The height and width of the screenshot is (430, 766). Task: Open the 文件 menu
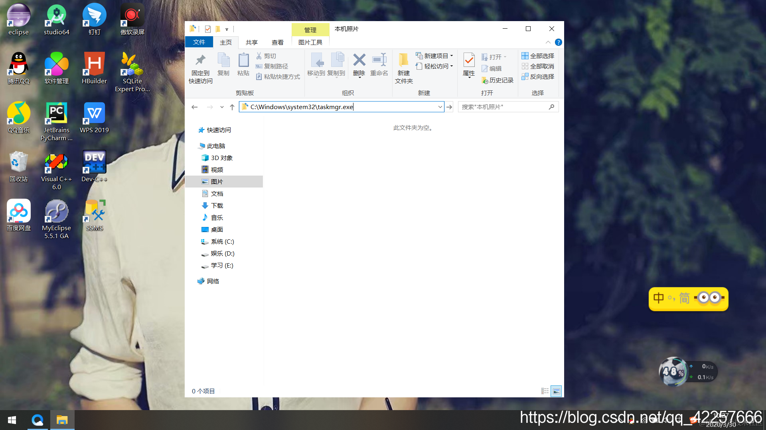pos(199,42)
